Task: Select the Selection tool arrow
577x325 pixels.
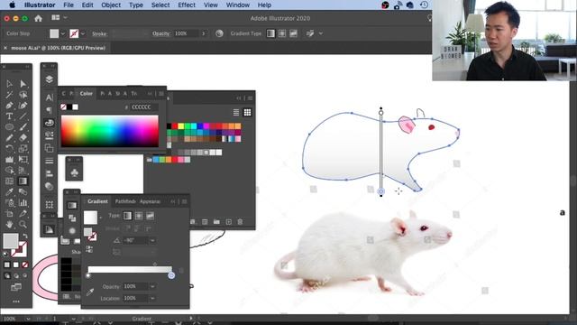Action: pyautogui.click(x=9, y=84)
